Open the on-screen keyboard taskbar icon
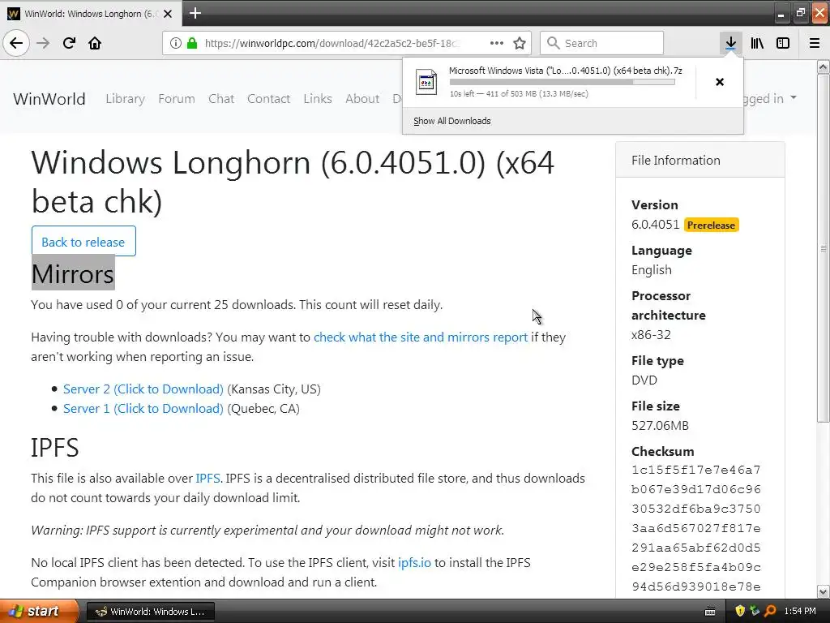 [x=710, y=612]
